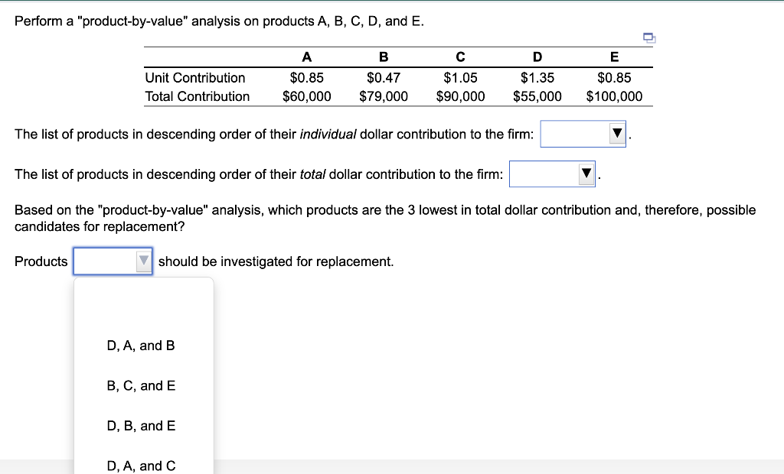Select the "D, A, and B" option
Image resolution: width=784 pixels, height=474 pixels.
141,346
